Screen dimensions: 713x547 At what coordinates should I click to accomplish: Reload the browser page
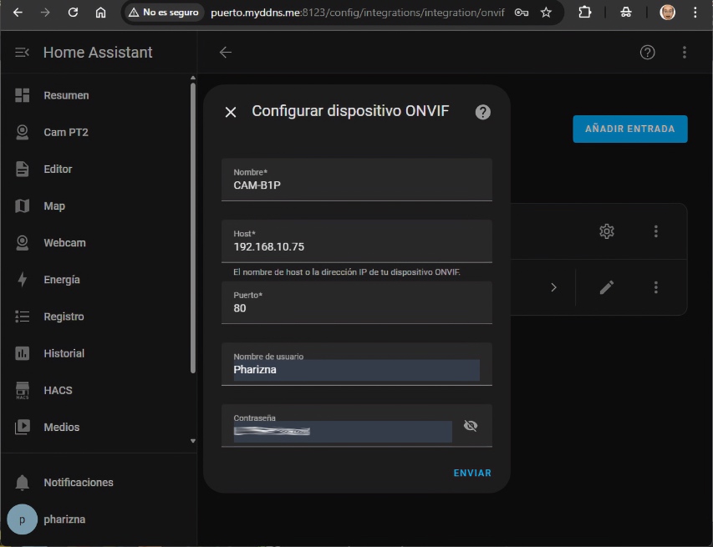coord(73,13)
